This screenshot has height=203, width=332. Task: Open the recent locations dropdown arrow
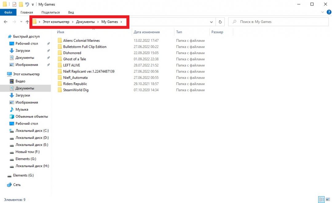tap(21, 22)
